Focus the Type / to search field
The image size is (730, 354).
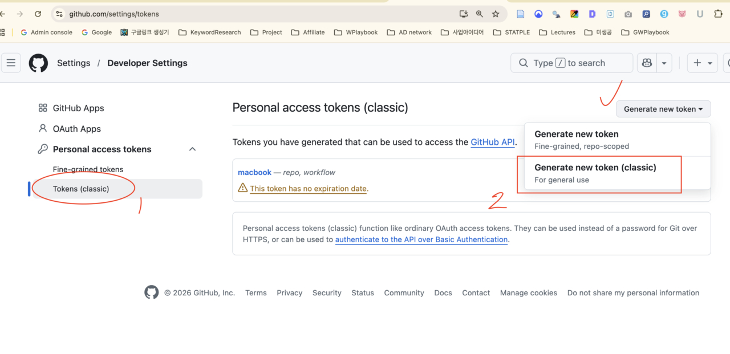pos(572,63)
